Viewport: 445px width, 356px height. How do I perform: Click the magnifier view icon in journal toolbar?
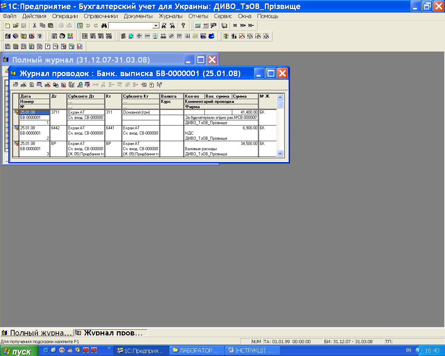tap(80, 84)
